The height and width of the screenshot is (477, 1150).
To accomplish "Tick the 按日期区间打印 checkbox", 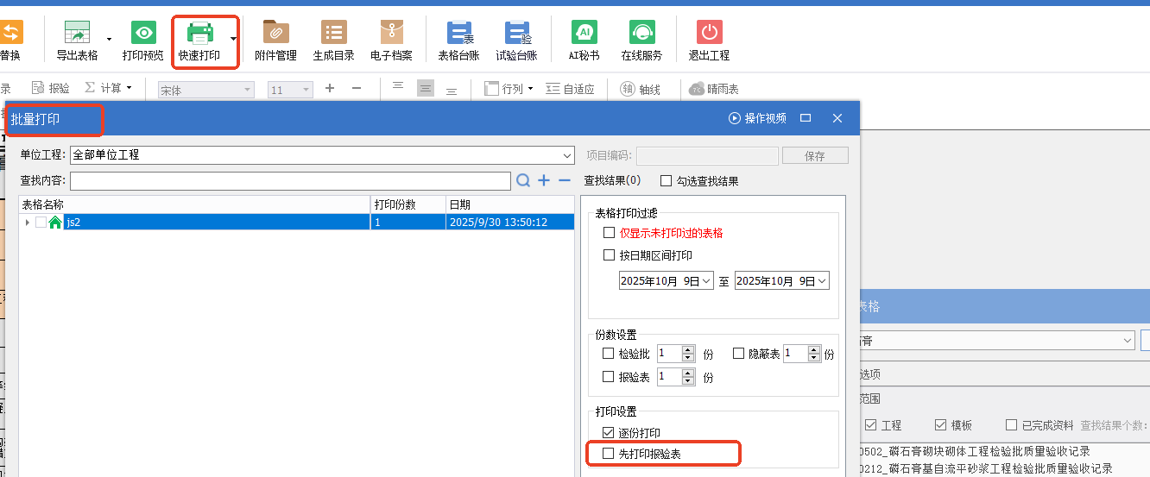I will point(609,255).
